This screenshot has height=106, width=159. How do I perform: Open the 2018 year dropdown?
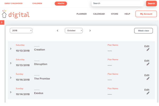(x=21, y=30)
